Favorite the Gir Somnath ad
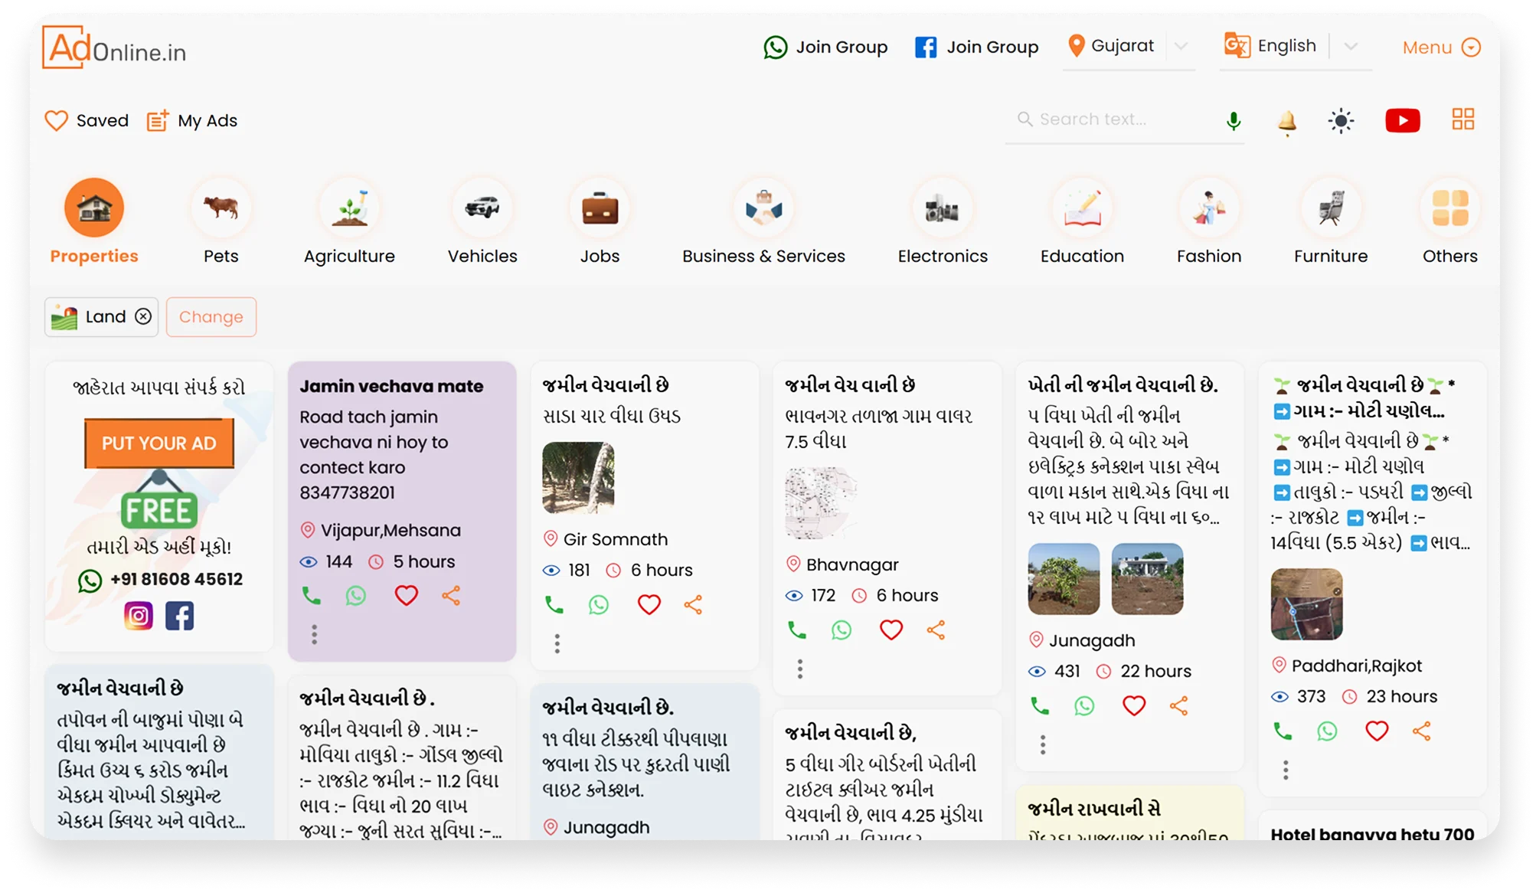This screenshot has width=1536, height=893. 649,605
